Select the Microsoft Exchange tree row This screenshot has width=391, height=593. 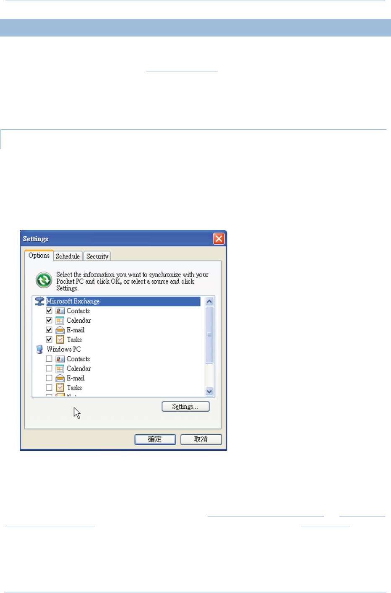[118, 301]
